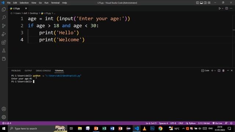Change line endings via CRLF
This screenshot has width=235, height=132.
point(181,123)
